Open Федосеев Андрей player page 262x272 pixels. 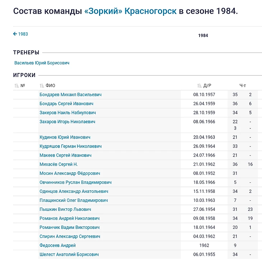pyautogui.click(x=57, y=245)
